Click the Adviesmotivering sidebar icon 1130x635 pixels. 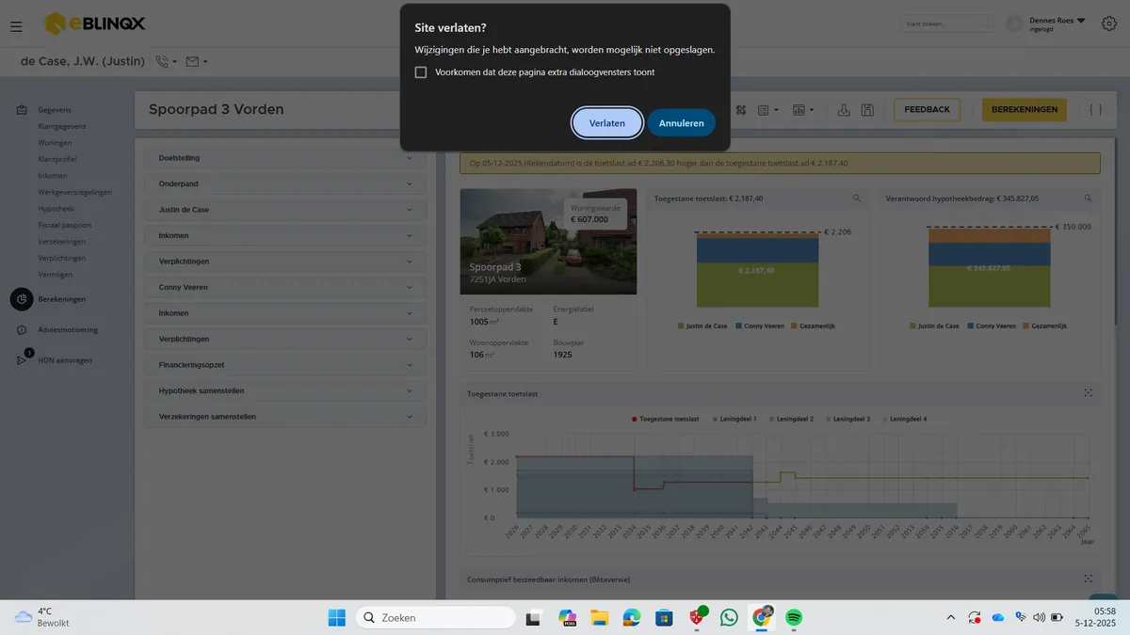[x=22, y=330]
